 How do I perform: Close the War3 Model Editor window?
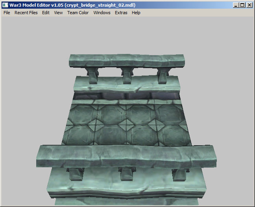tap(249, 5)
